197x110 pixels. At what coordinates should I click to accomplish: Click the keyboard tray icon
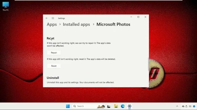[x=190, y=106]
